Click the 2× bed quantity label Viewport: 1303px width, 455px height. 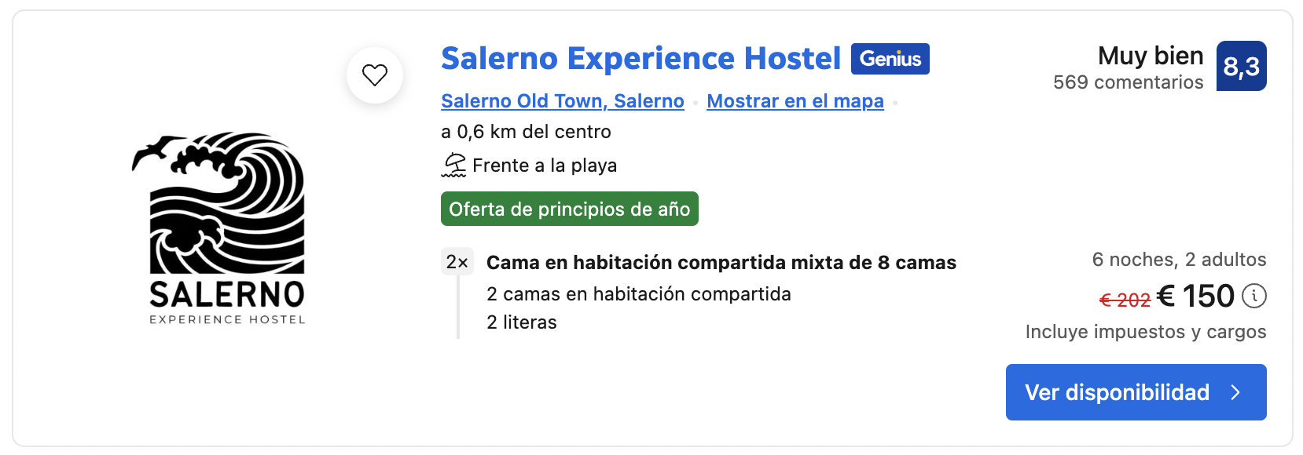click(x=457, y=262)
